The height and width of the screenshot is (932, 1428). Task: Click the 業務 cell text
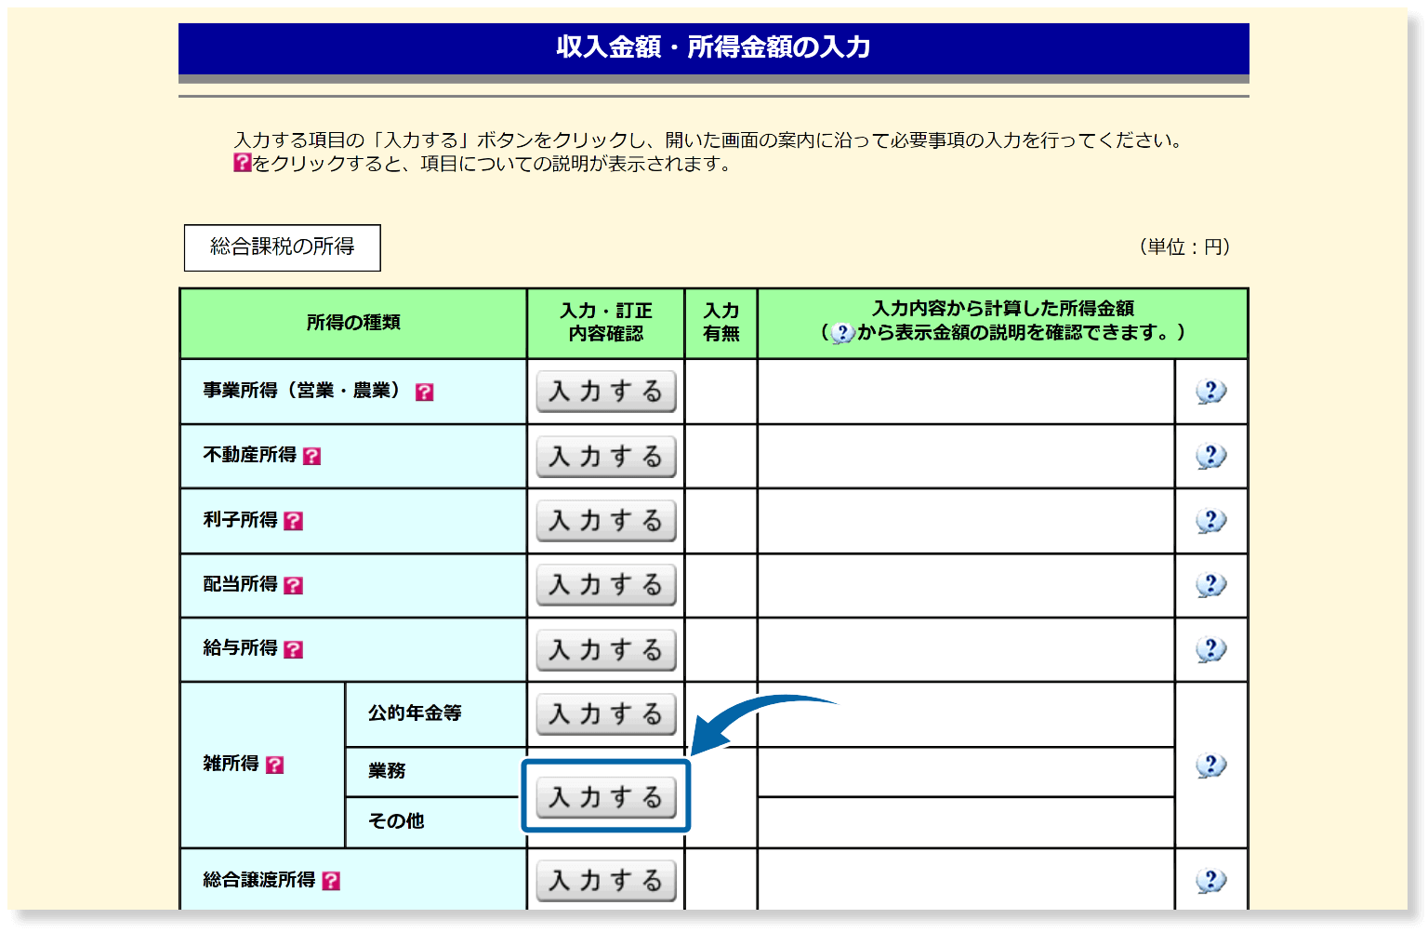pos(387,771)
